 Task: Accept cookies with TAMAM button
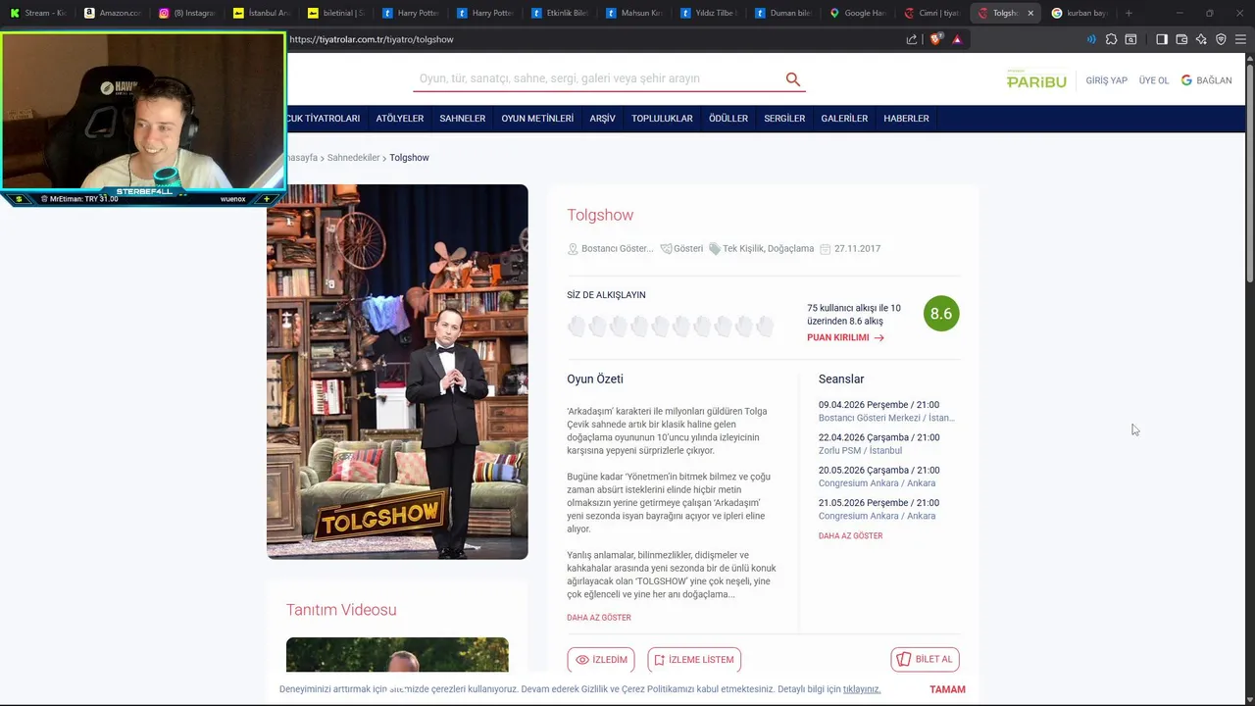coord(947,689)
